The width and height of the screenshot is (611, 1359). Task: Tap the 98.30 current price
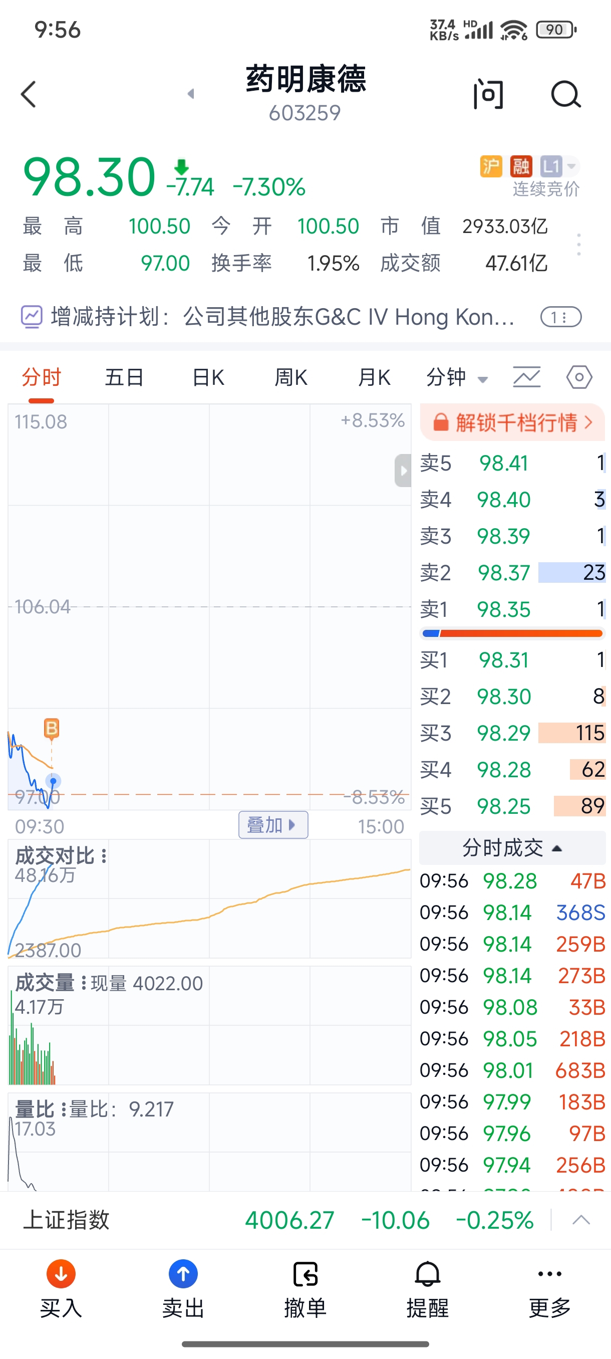tap(89, 177)
